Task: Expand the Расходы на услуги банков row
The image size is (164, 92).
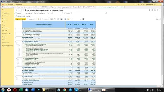Action: pyautogui.click(x=17, y=79)
